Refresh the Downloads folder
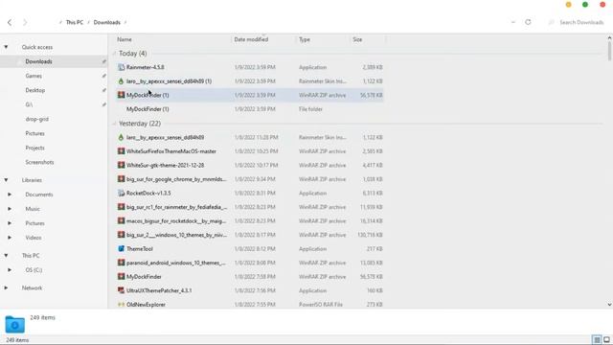 tap(528, 22)
